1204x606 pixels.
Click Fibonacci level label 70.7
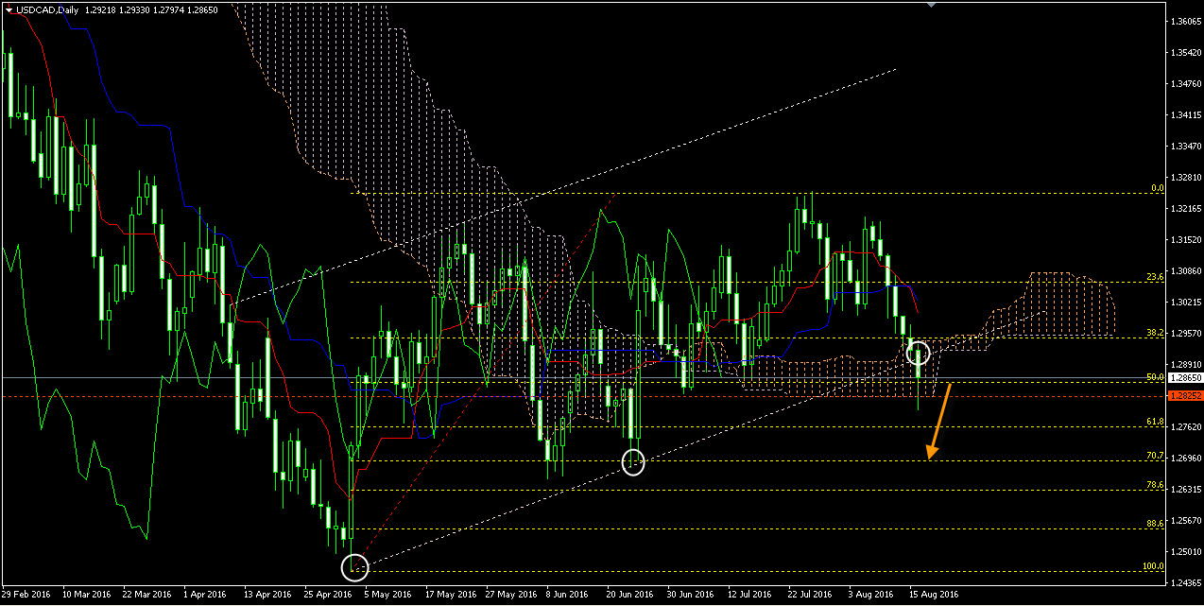point(1155,455)
